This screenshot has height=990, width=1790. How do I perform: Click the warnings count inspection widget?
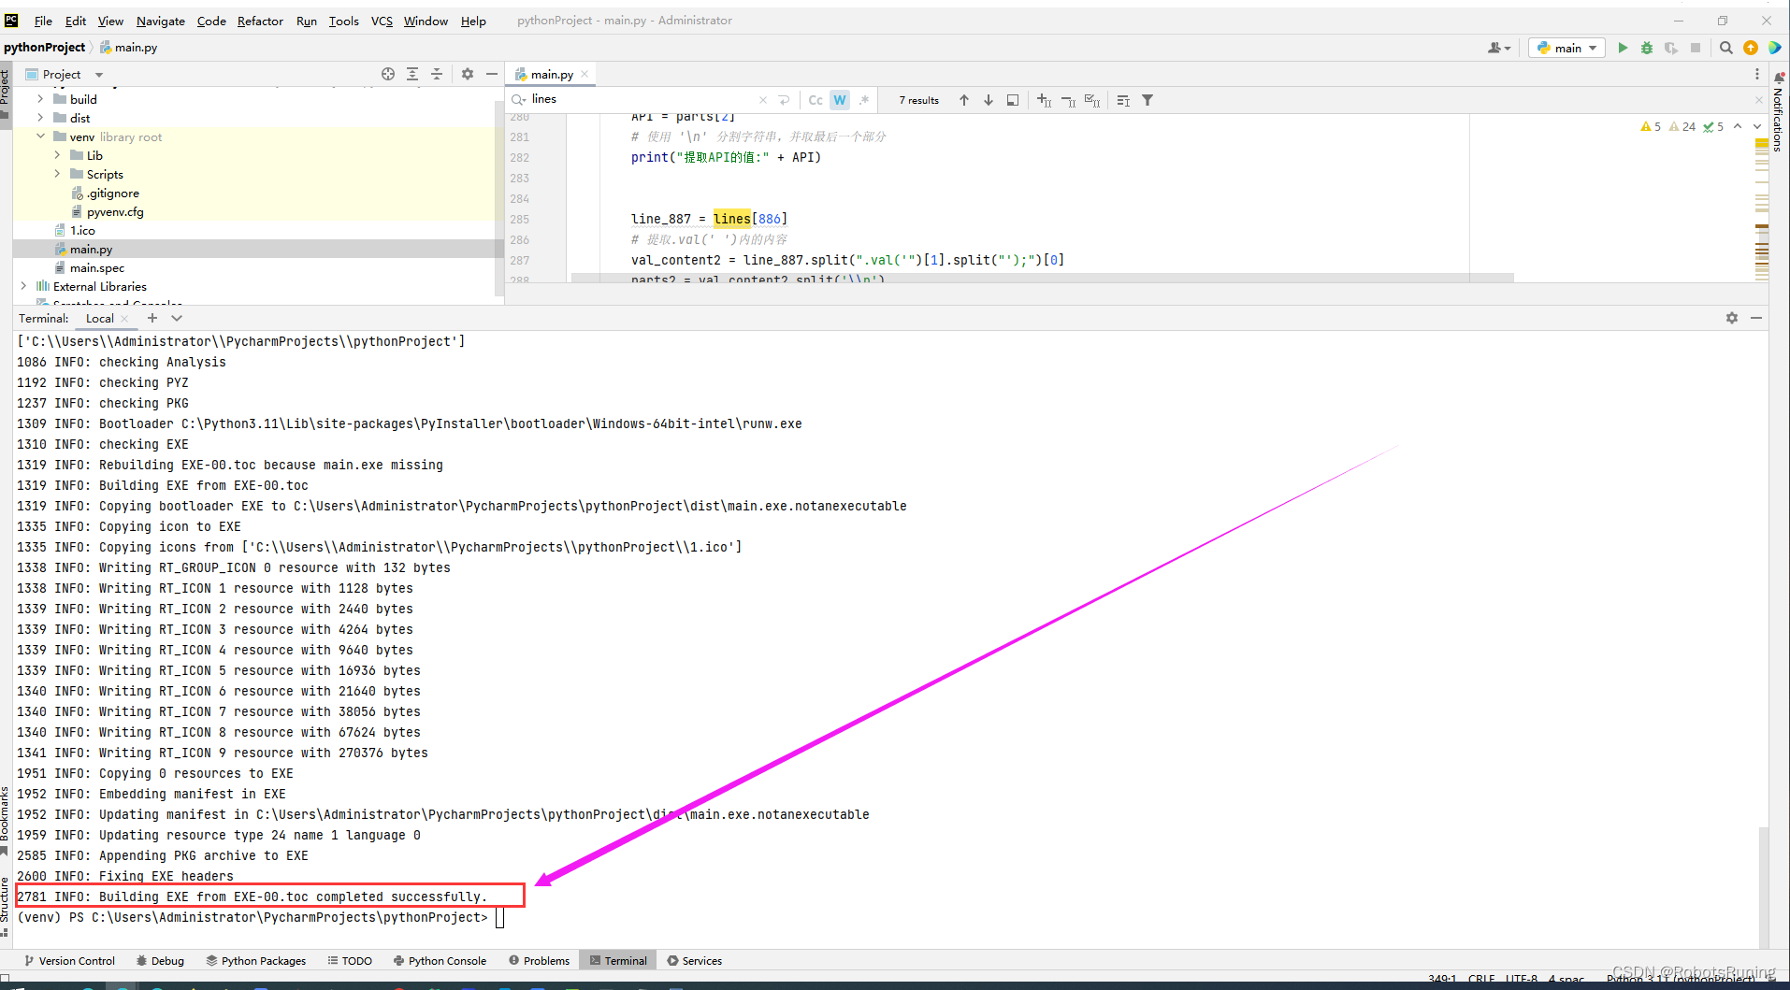pos(1651,126)
